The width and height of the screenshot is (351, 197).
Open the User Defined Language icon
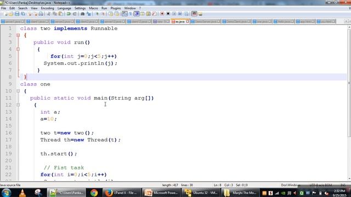[143, 14]
